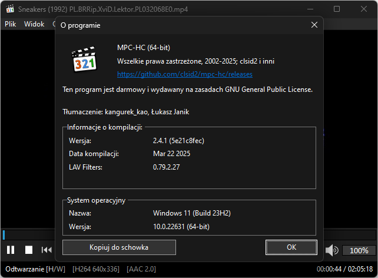
Task: Click the O programie dialog title
Action: [x=80, y=25]
